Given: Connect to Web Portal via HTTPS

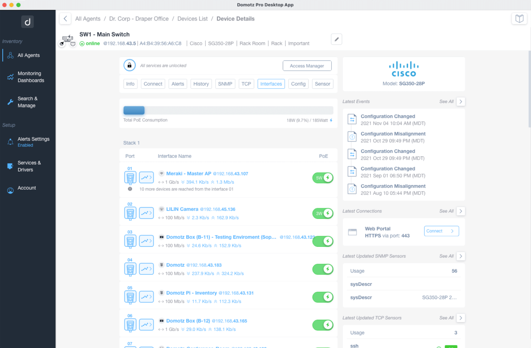Looking at the screenshot, I should coord(441,231).
